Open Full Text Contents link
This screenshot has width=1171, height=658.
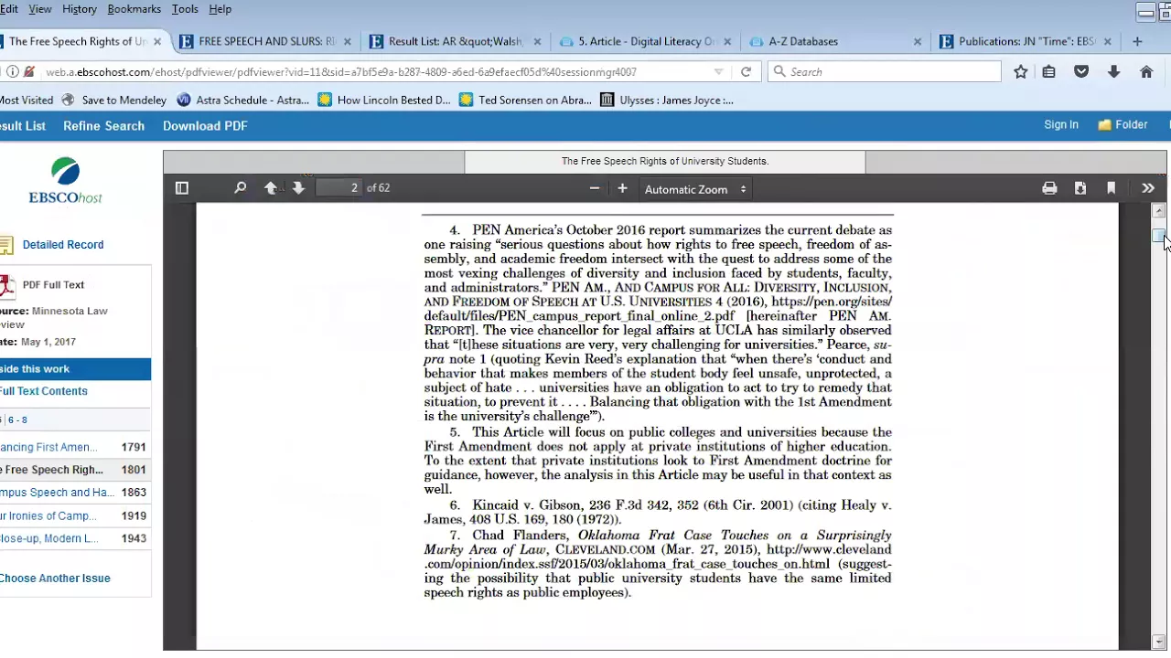(43, 391)
